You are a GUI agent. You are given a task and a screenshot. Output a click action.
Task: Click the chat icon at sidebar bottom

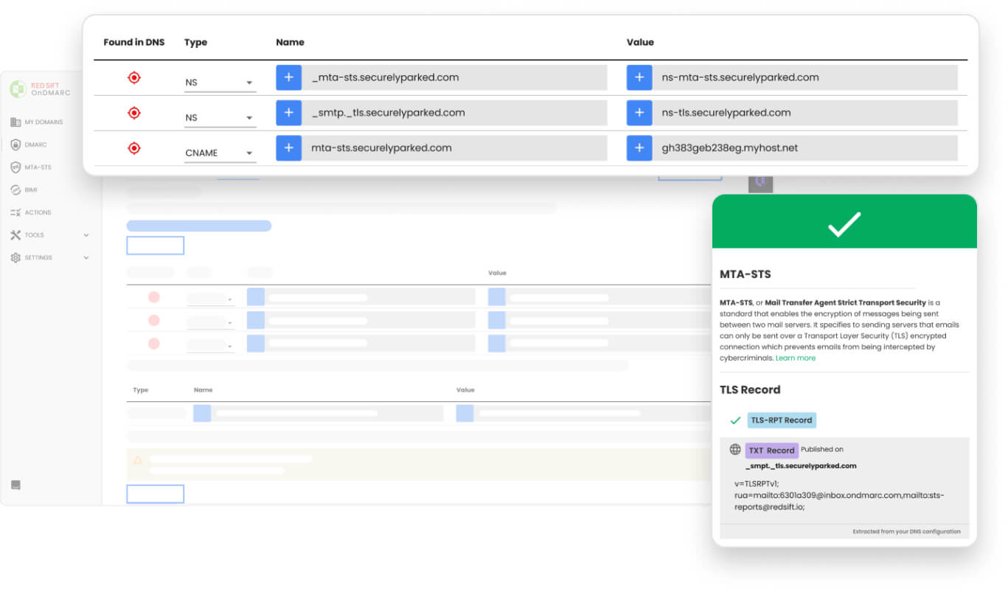point(15,485)
